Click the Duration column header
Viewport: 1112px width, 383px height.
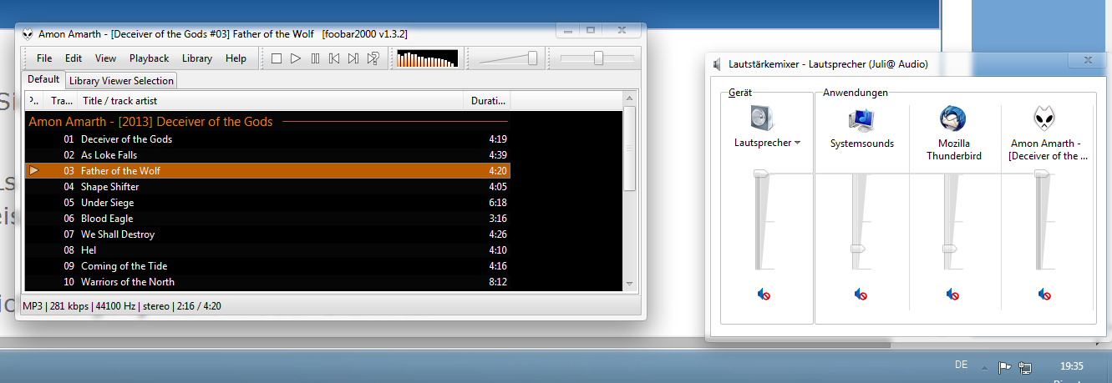(487, 101)
